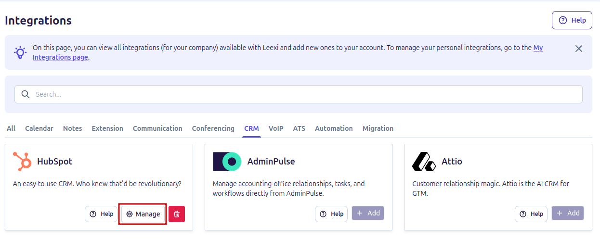This screenshot has width=600, height=240.
Task: Switch to the Calendar tab
Action: (39, 128)
